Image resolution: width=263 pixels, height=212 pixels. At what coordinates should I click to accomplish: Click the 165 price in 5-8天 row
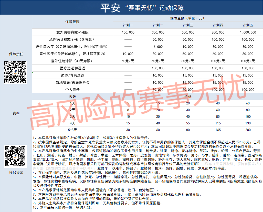[218, 130]
